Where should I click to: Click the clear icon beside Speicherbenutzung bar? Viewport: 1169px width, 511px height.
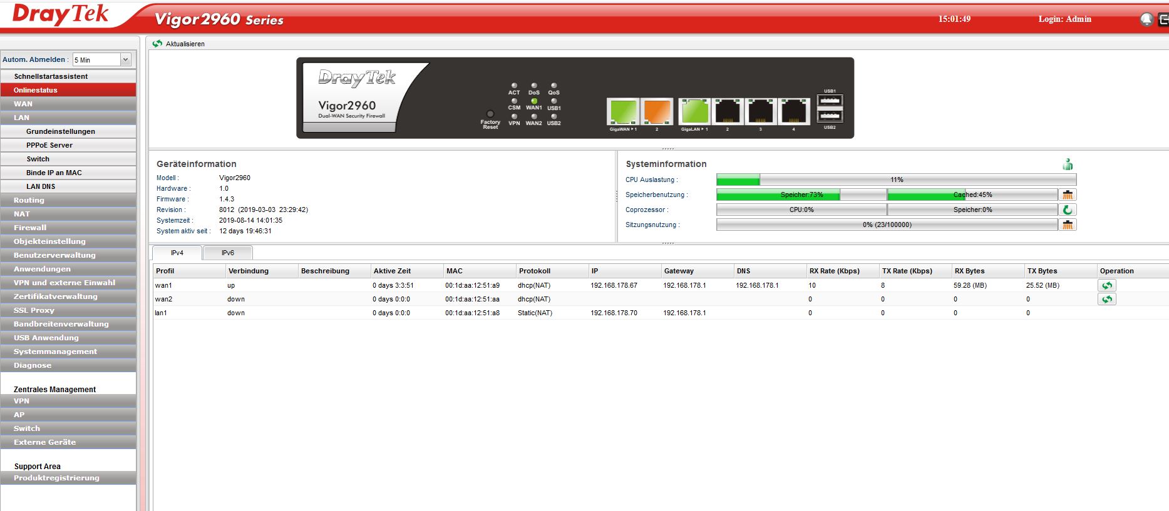(x=1068, y=195)
